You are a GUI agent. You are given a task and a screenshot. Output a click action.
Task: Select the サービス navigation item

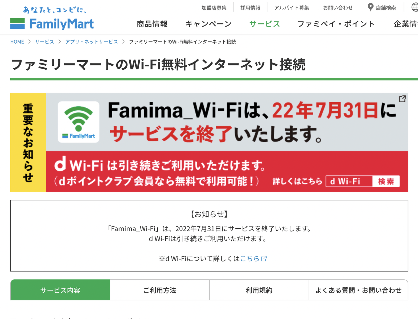[x=265, y=24]
